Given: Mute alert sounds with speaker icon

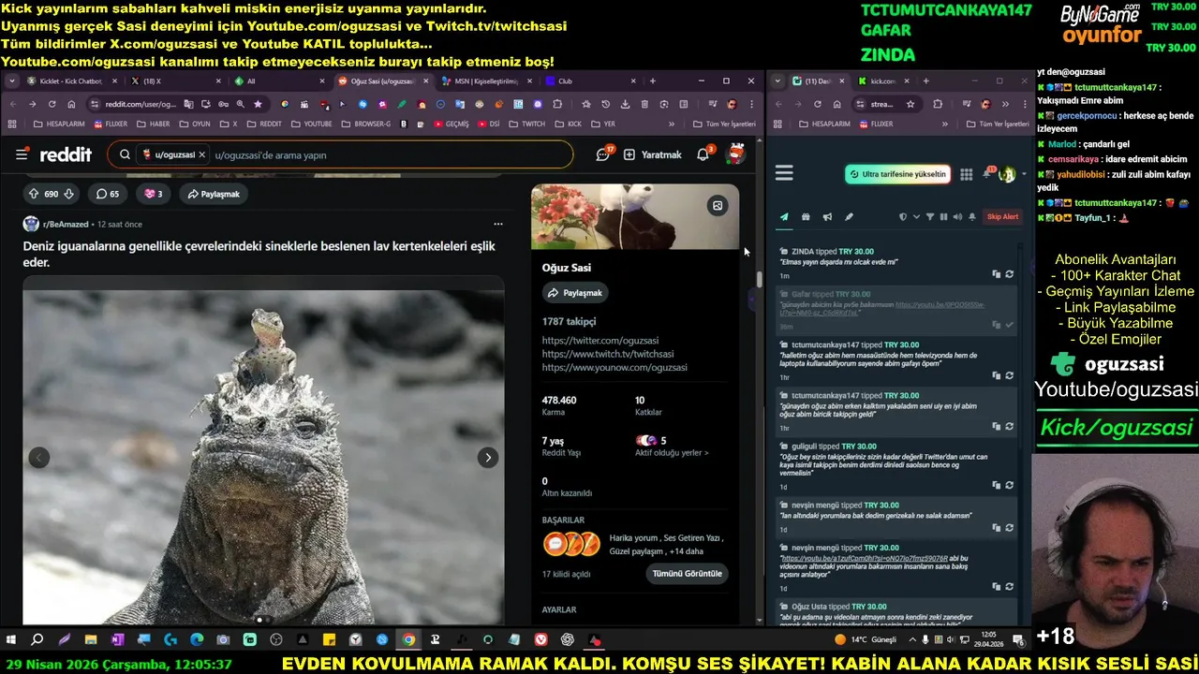Looking at the screenshot, I should point(957,217).
